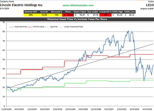Select the Historical Price legend entry

click(18, 27)
